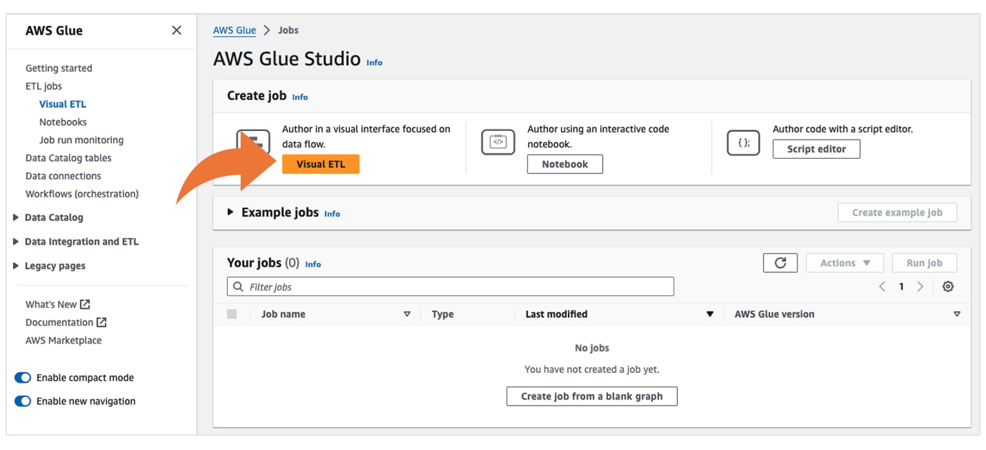
Task: Toggle Enable compact mode switch
Action: pyautogui.click(x=23, y=378)
